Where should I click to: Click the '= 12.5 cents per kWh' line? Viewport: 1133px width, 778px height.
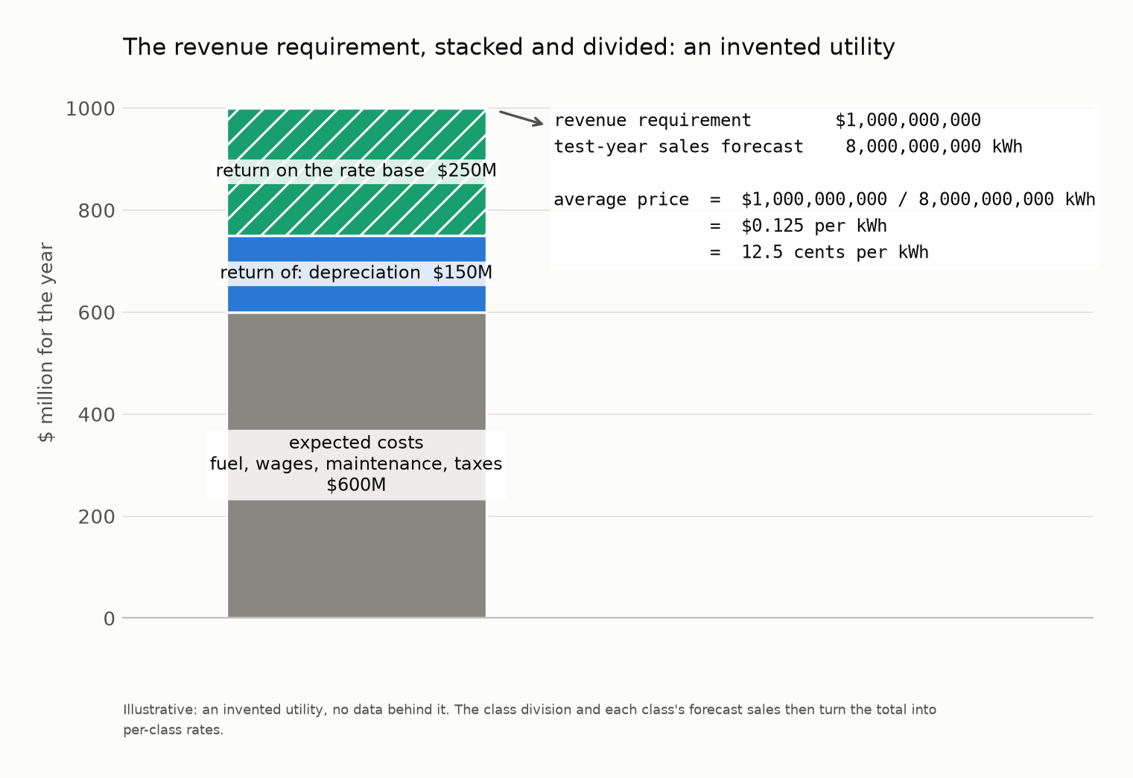pyautogui.click(x=819, y=252)
